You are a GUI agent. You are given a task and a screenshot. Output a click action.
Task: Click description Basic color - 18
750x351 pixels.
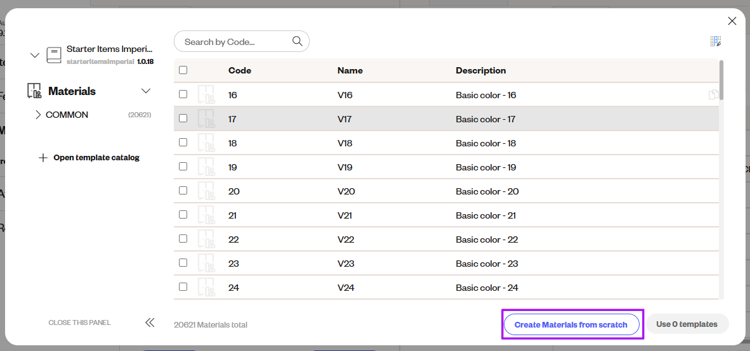tap(486, 143)
